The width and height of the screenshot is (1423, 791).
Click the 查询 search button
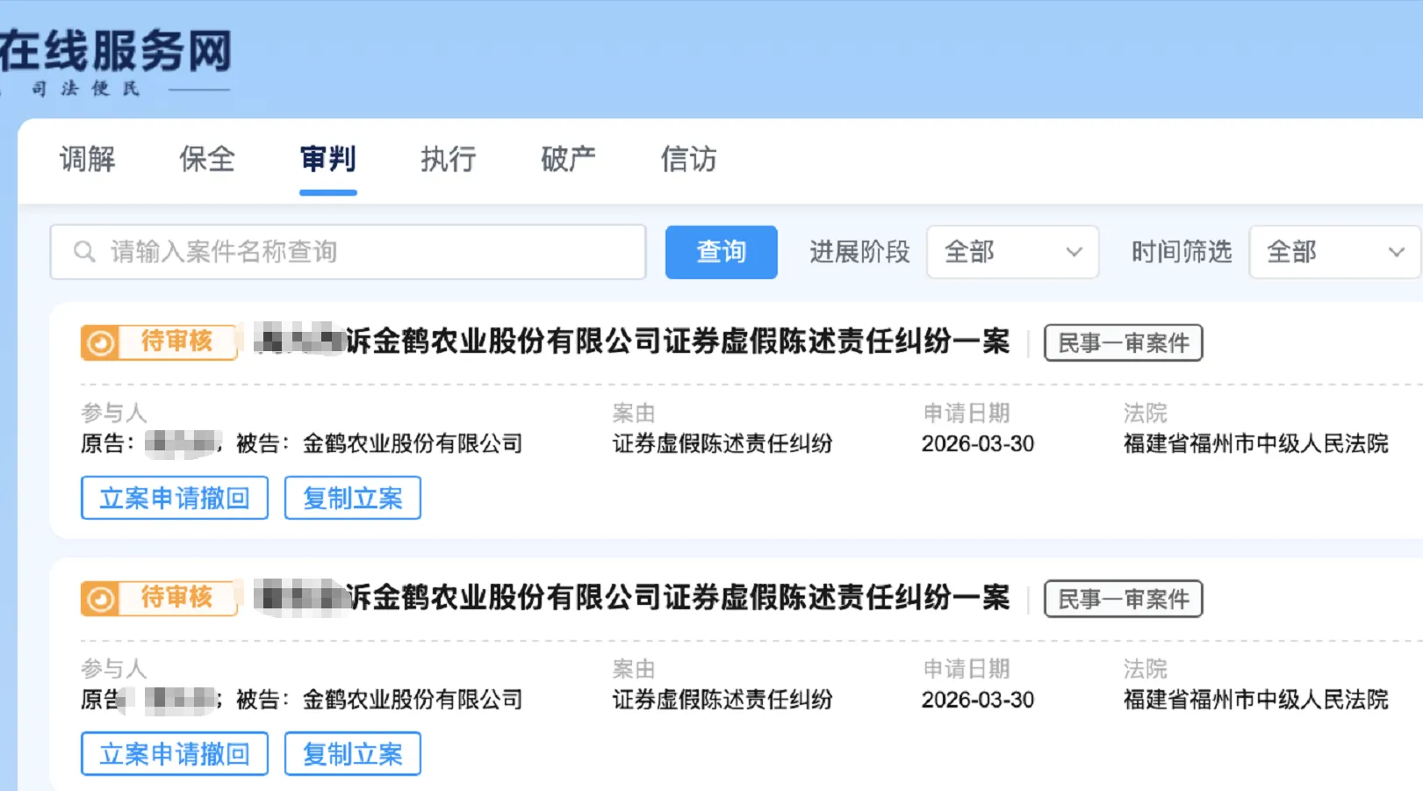point(720,252)
